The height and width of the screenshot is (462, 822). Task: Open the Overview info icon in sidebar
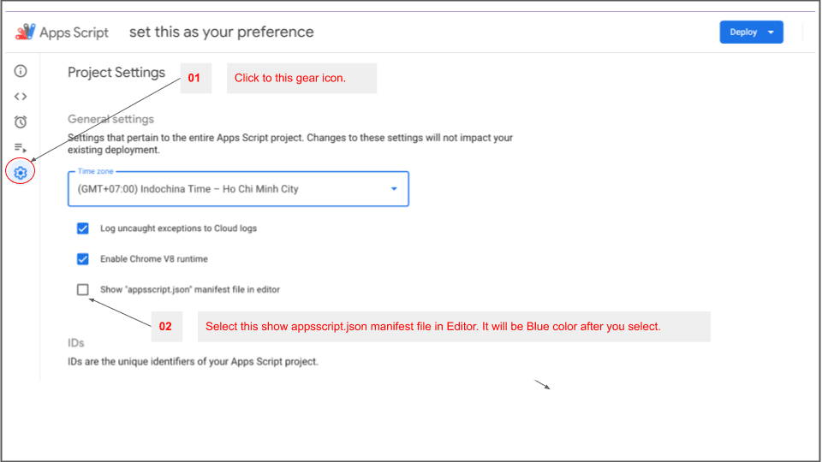[21, 71]
